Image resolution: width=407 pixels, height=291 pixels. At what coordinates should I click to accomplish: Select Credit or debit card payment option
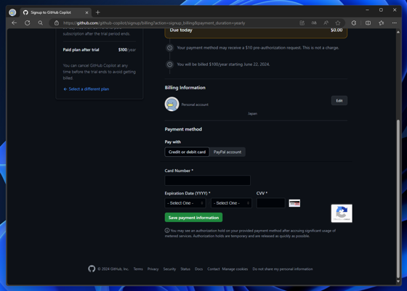pyautogui.click(x=187, y=152)
